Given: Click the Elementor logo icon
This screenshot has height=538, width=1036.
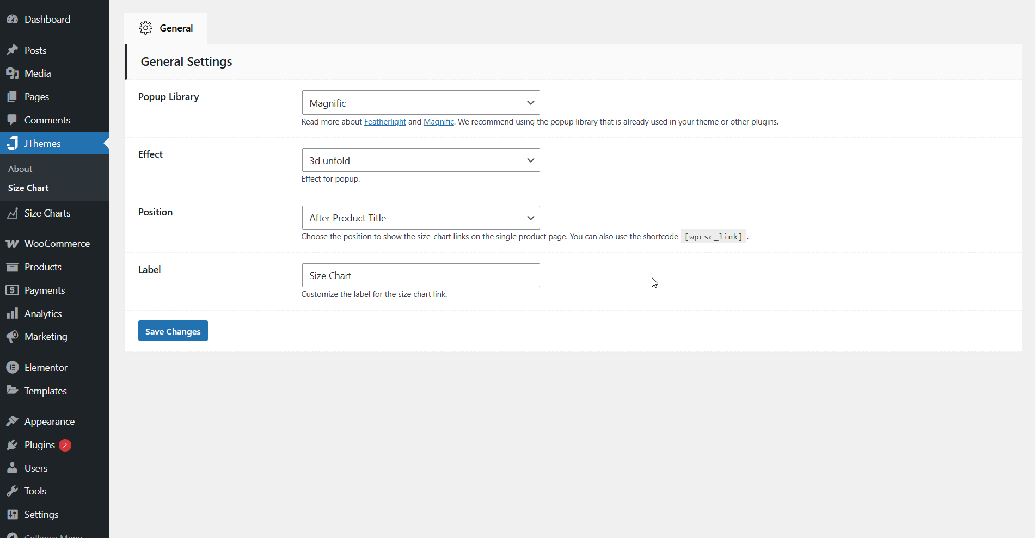Looking at the screenshot, I should coord(12,368).
